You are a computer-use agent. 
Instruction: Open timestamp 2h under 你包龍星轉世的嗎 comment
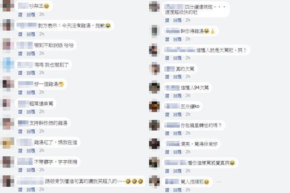(x=188, y=133)
